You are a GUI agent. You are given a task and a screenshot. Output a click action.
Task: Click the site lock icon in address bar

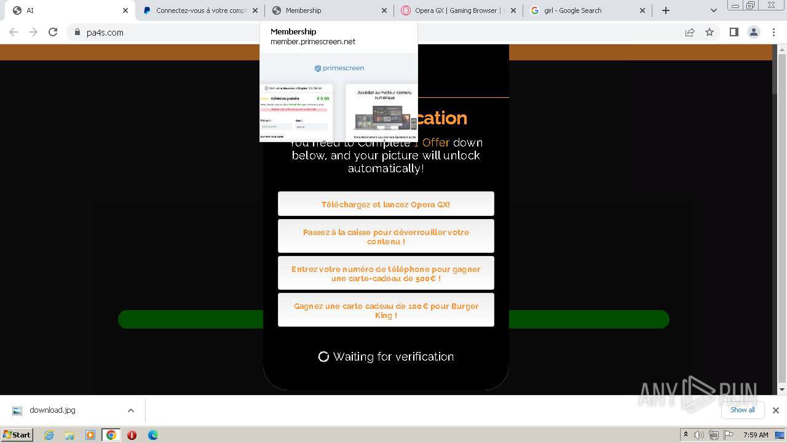77,33
